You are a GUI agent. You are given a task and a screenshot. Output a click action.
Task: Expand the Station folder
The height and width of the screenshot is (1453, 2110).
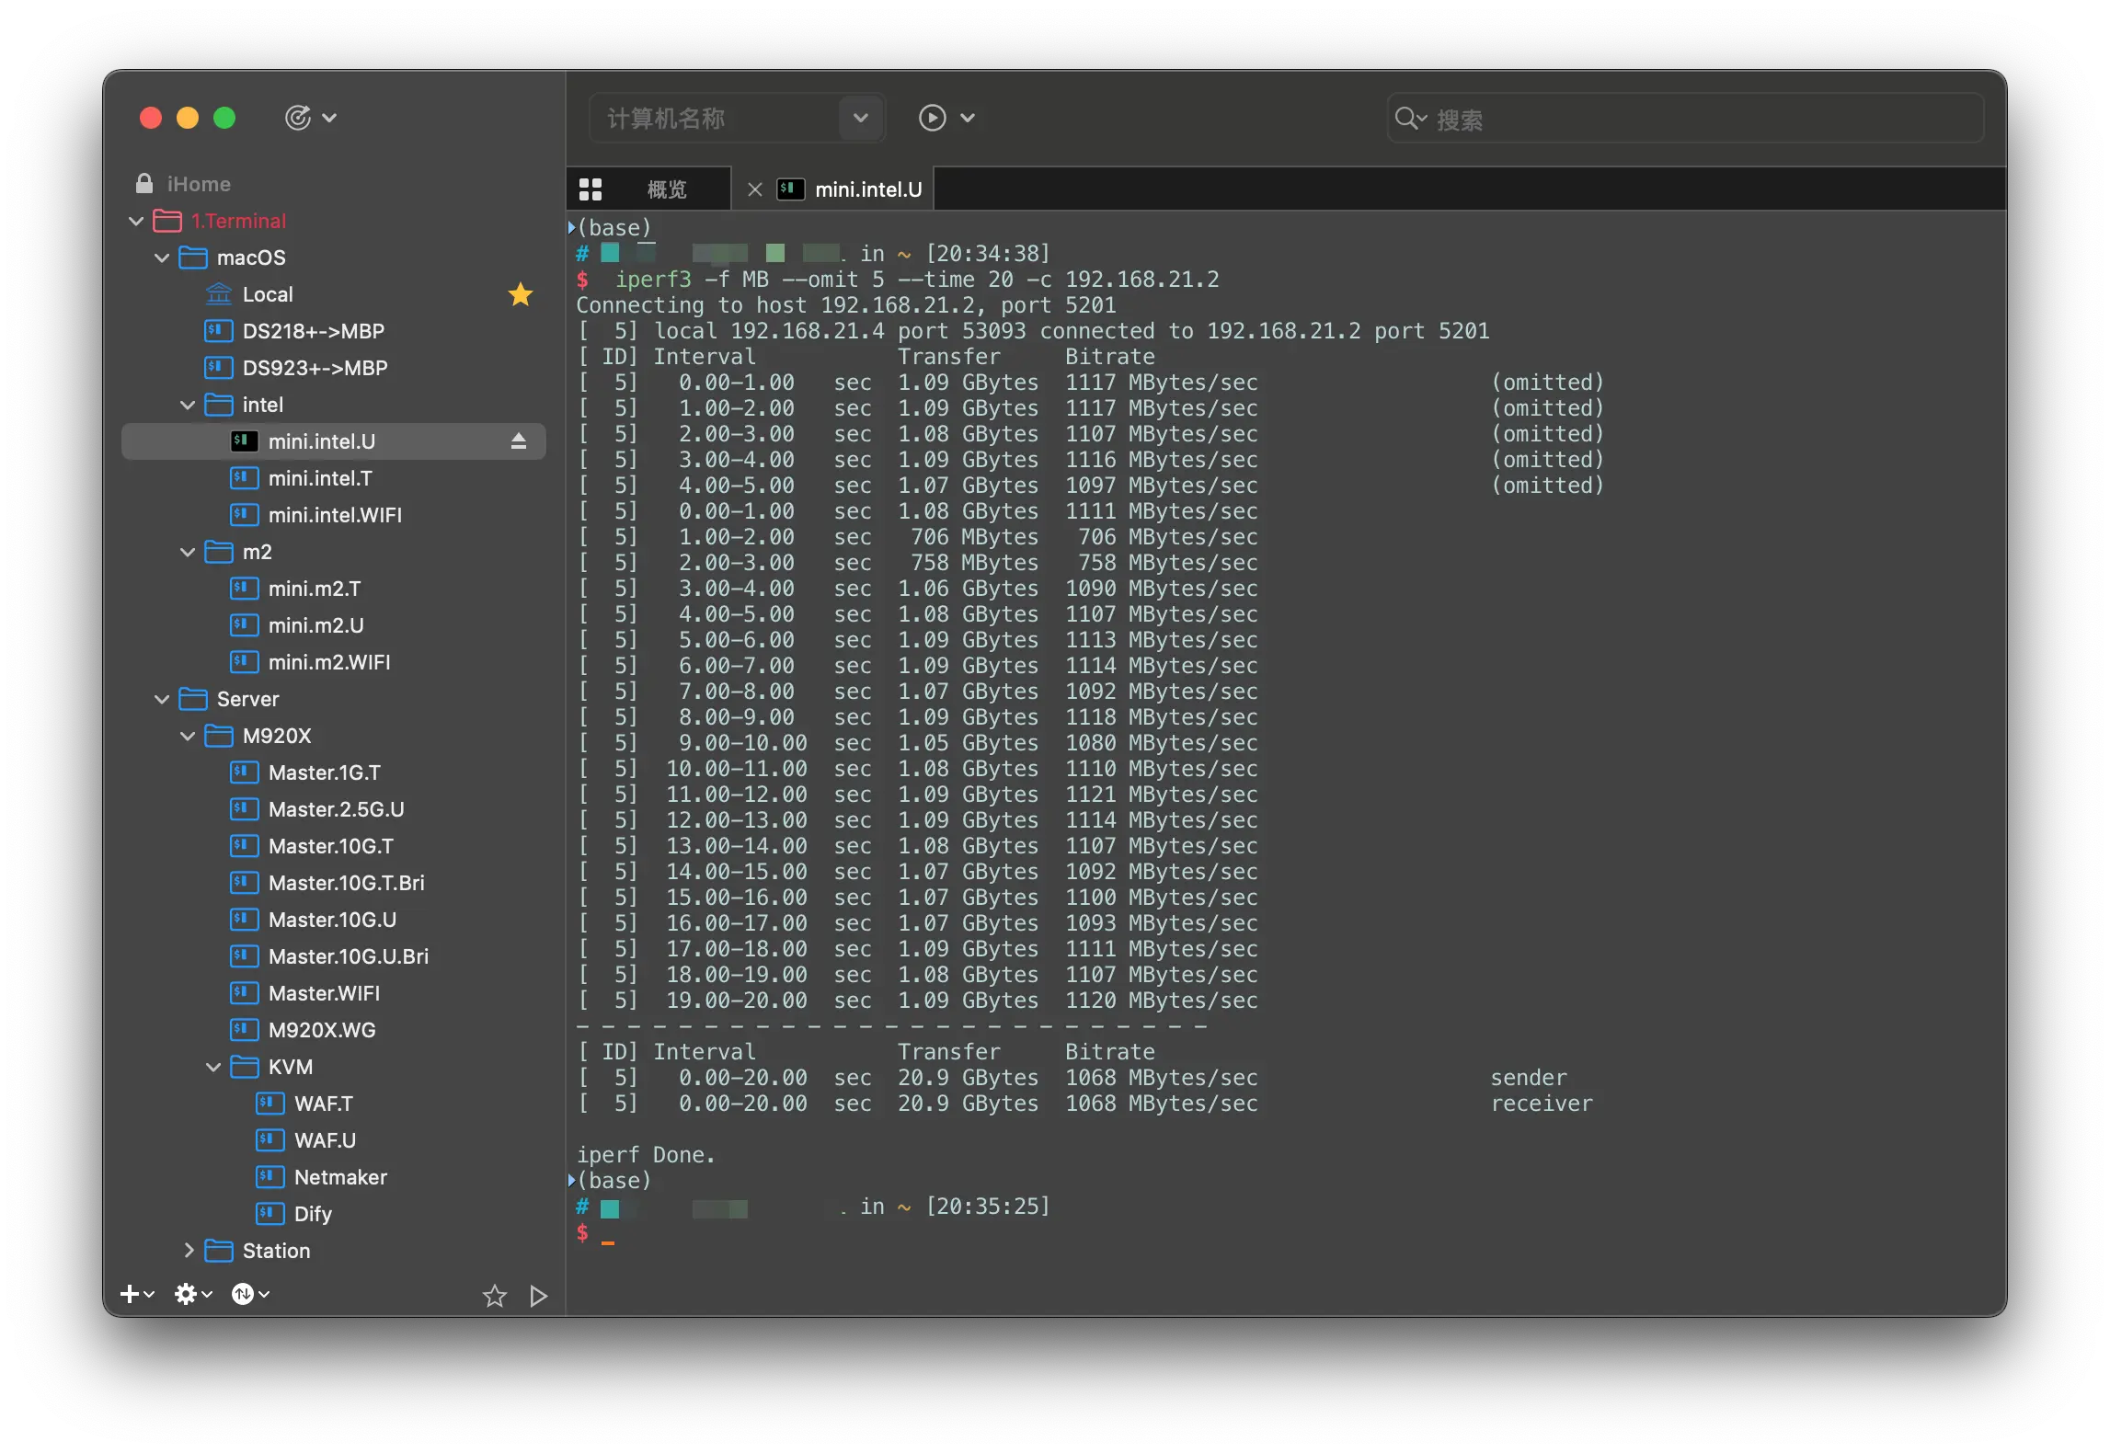[189, 1251]
